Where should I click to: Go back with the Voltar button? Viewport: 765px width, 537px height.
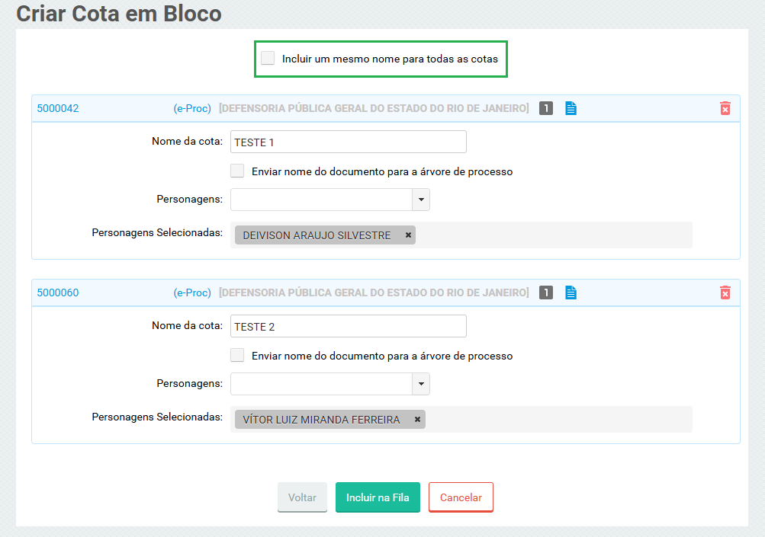pos(302,497)
